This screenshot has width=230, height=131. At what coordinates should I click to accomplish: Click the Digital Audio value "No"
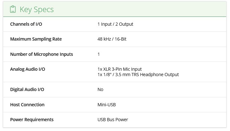point(100,89)
